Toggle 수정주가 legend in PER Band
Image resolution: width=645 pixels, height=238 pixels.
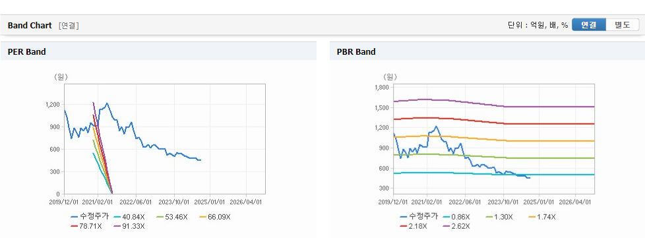pyautogui.click(x=90, y=217)
